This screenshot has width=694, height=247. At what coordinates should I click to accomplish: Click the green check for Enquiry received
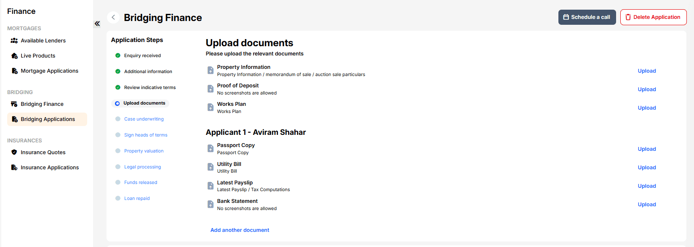point(118,55)
